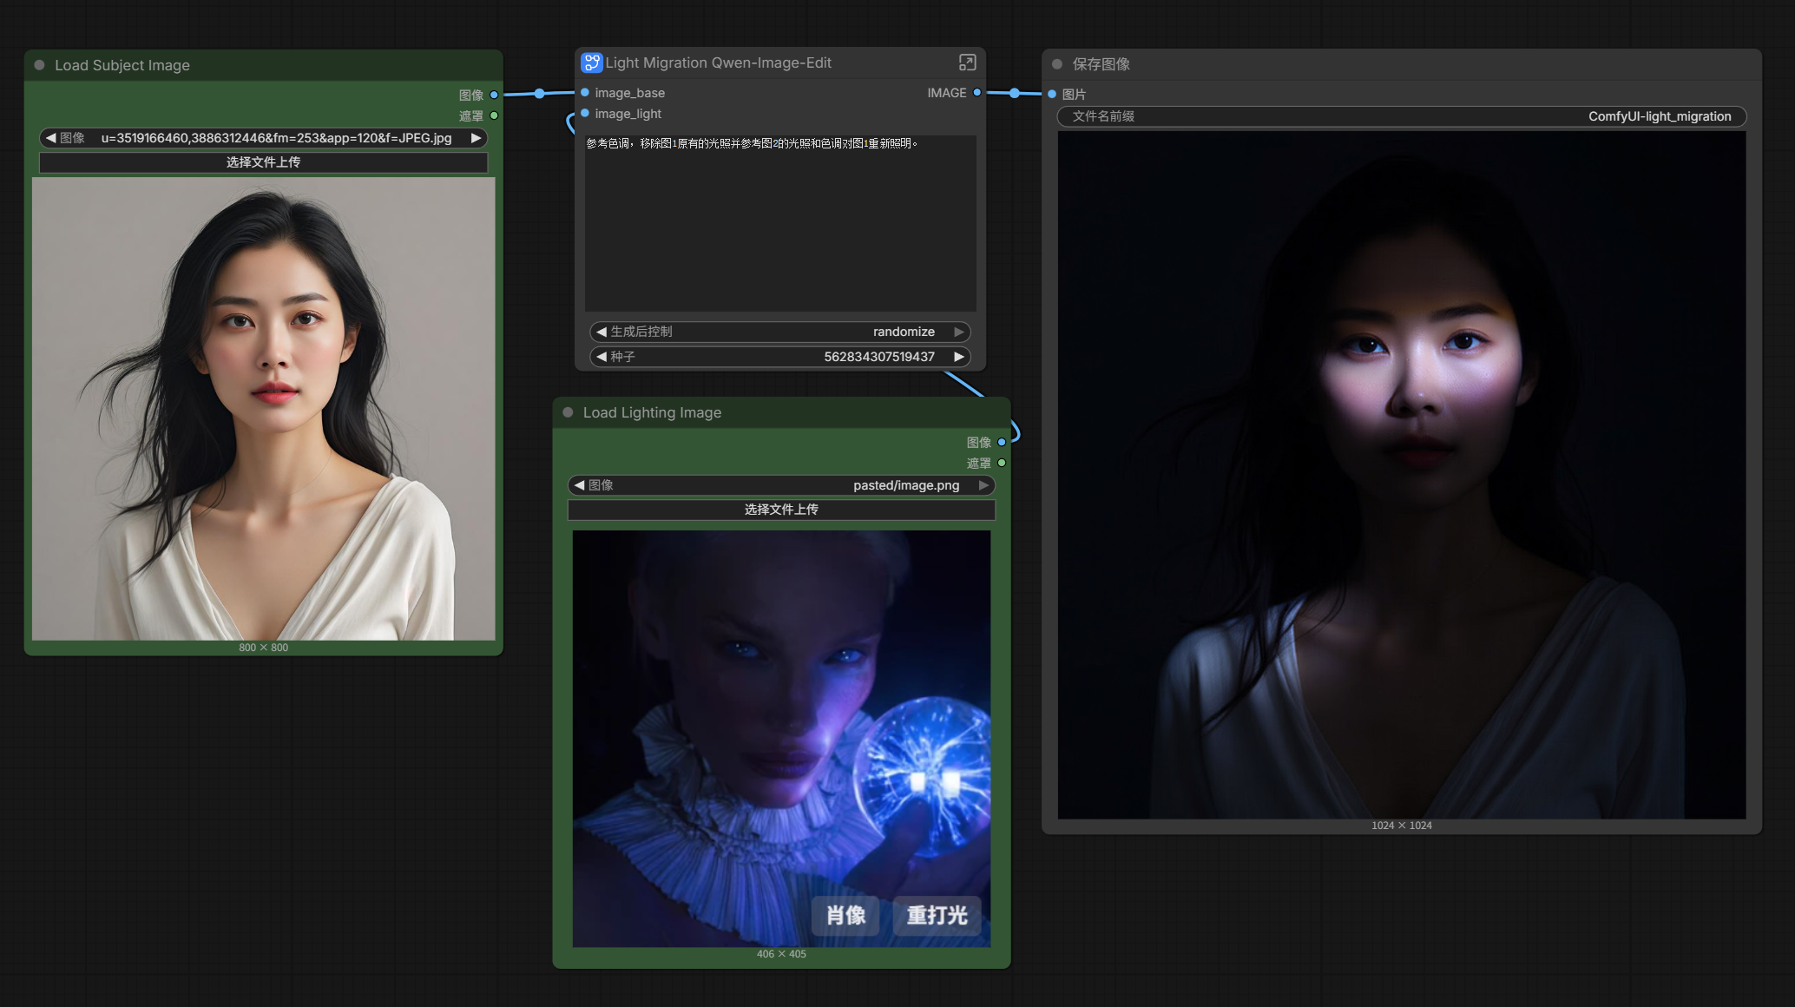Click the 图片 input socket on the 保存图像 node
This screenshot has width=1795, height=1007.
tap(1052, 94)
